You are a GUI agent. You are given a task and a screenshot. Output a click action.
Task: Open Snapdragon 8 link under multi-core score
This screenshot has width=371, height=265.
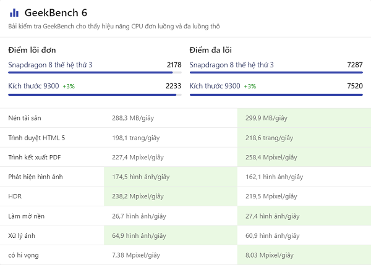pos(231,65)
